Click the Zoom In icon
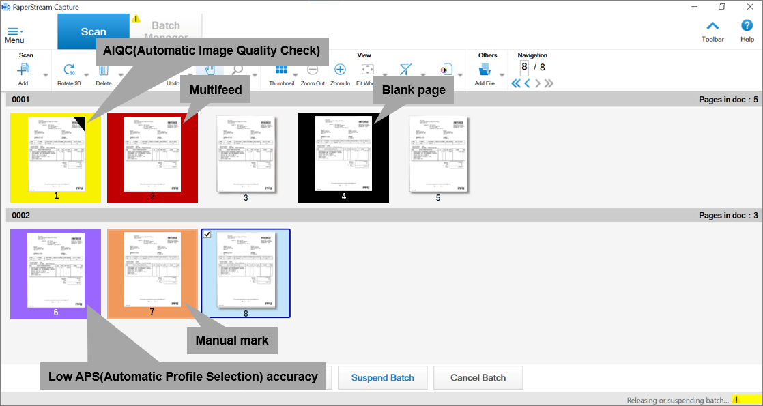The image size is (763, 406). tap(340, 70)
